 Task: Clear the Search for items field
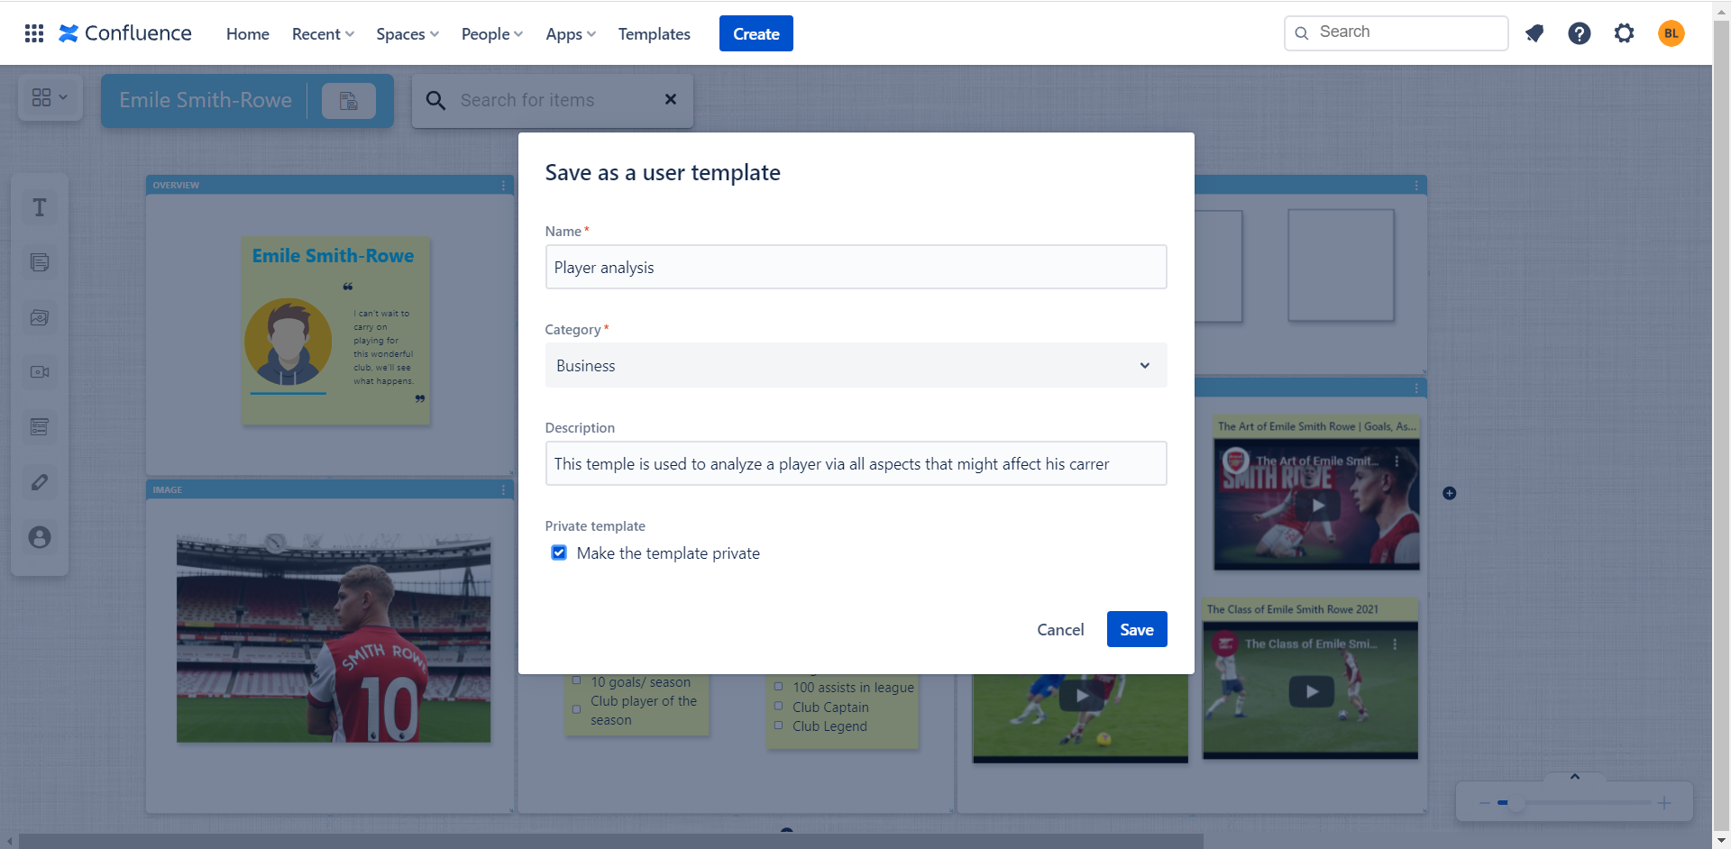[x=670, y=100]
